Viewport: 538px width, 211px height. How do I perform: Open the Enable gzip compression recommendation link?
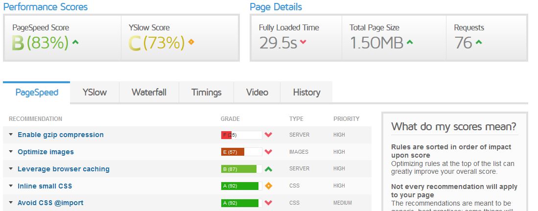click(x=60, y=135)
